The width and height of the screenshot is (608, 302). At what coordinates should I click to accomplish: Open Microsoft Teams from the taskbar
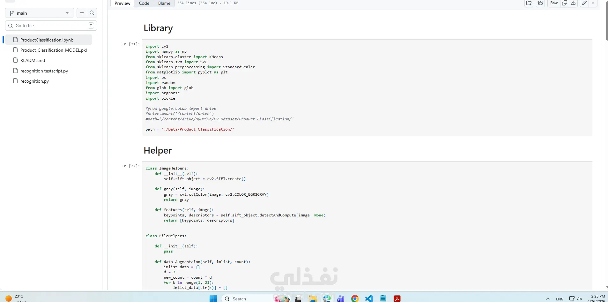(x=341, y=298)
